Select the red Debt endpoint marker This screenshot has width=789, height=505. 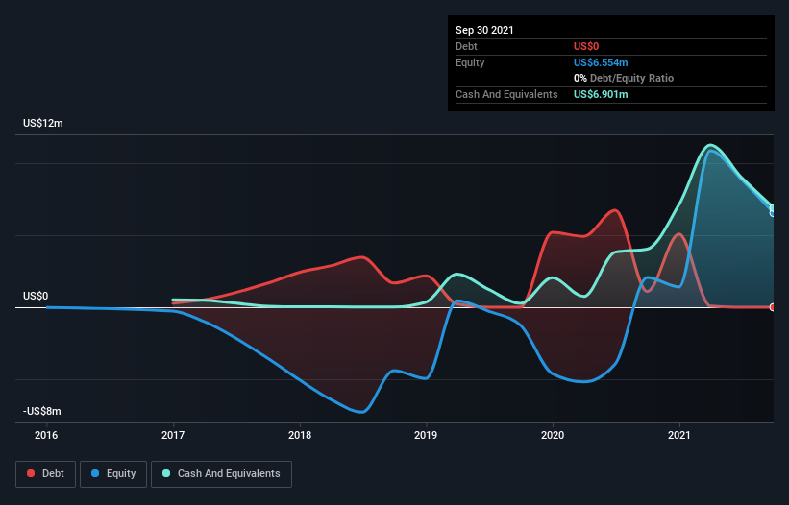pos(773,307)
